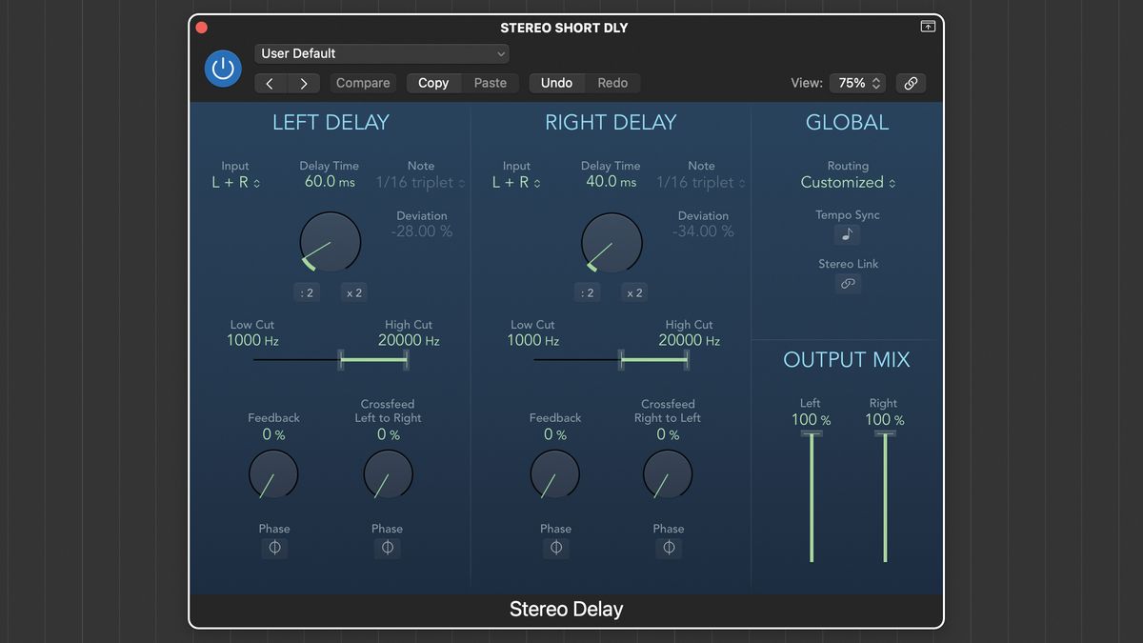
Task: Enable Stereo Link in the Global section
Action: (847, 283)
